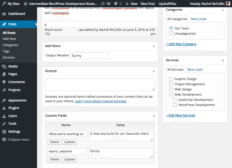Screen dimensions: 232x168
Task: Click the Tools wrench icon
Action: tap(4, 124)
